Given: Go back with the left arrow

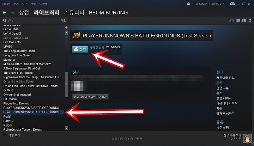Looking at the screenshot, I should [x=5, y=12].
